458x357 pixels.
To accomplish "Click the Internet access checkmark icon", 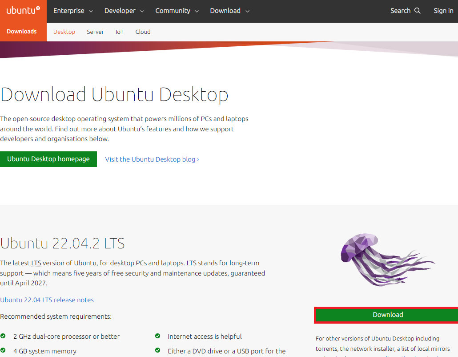I will [x=158, y=336].
